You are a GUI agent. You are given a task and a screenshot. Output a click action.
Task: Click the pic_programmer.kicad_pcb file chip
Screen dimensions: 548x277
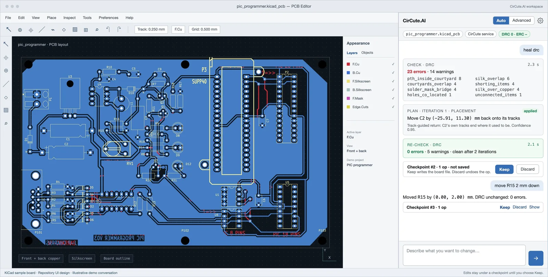pyautogui.click(x=433, y=34)
